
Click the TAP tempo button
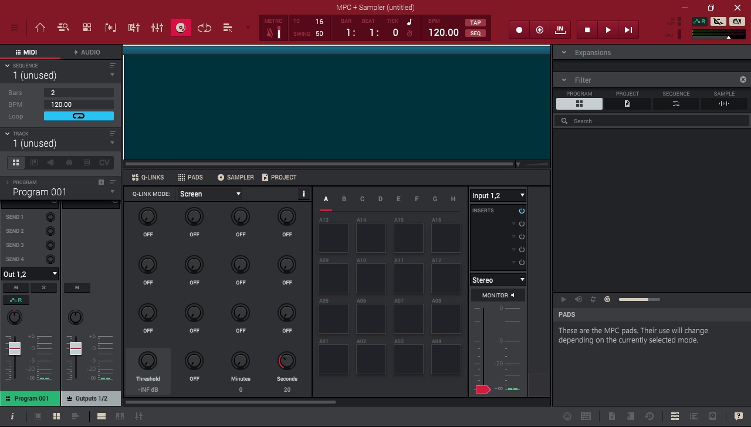point(475,23)
